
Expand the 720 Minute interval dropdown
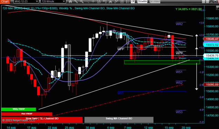coord(64,1)
